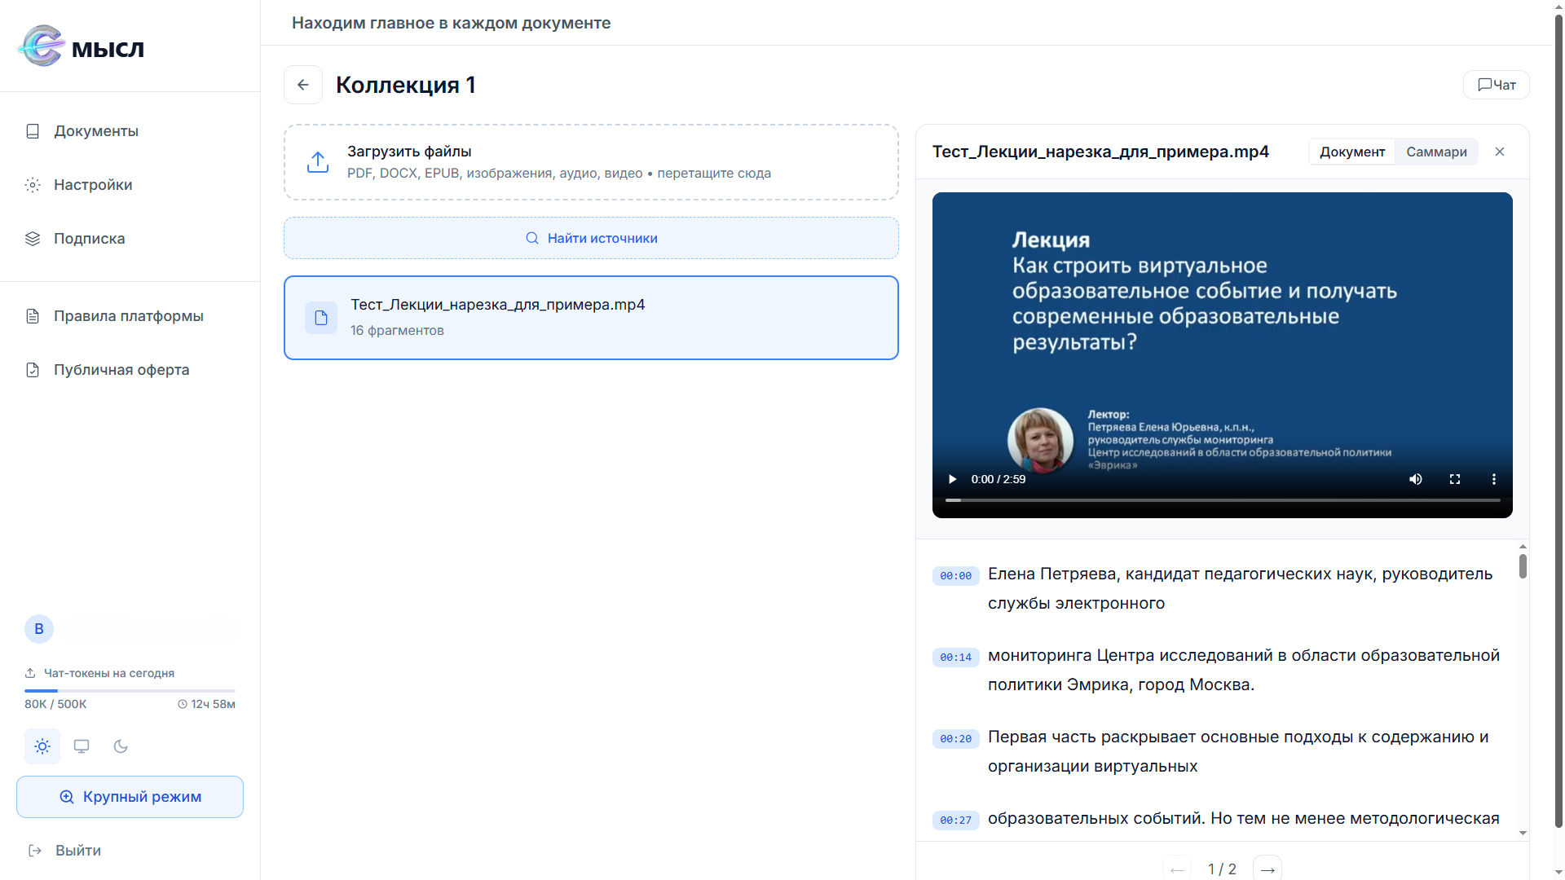The width and height of the screenshot is (1565, 880).
Task: Enable Крупный режим
Action: coord(130,797)
